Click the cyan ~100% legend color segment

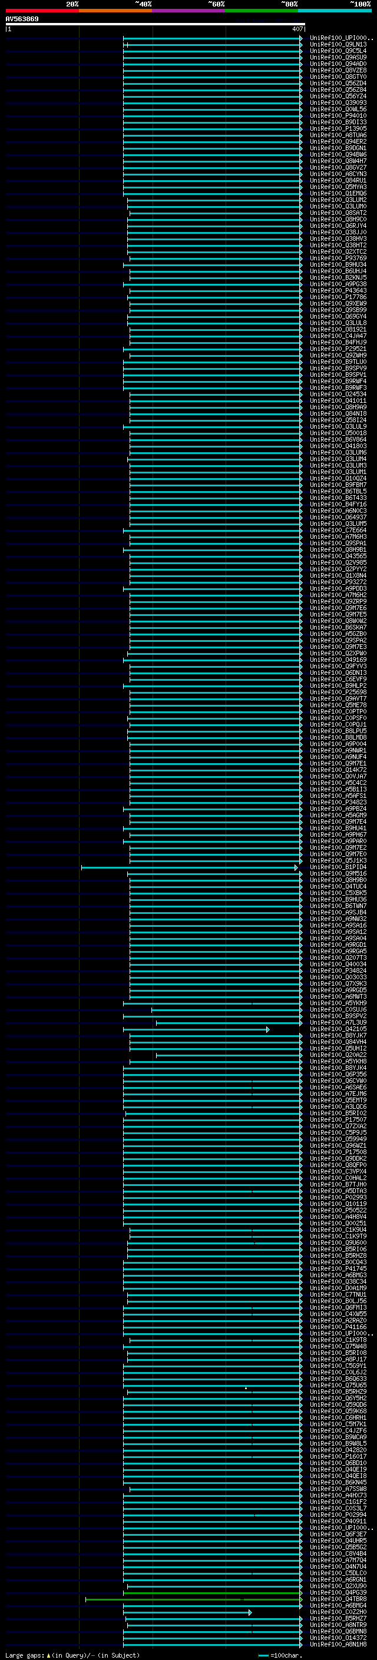coord(335,11)
